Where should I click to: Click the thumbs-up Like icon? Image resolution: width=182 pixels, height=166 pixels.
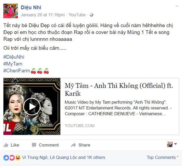click(6, 145)
